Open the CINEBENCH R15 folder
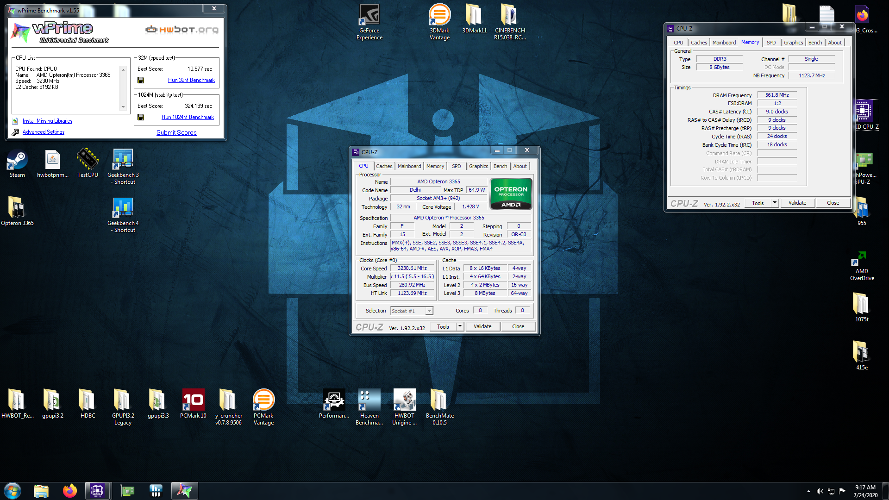This screenshot has height=500, width=889. coord(510,22)
